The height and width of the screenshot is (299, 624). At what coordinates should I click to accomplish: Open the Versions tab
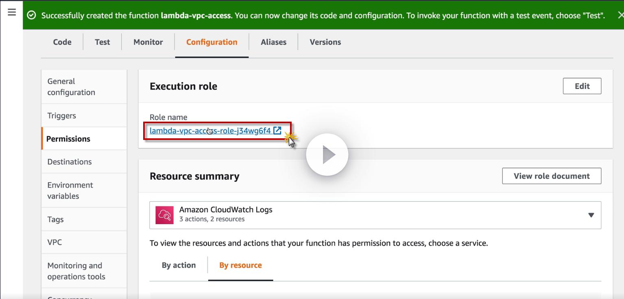[x=325, y=42]
